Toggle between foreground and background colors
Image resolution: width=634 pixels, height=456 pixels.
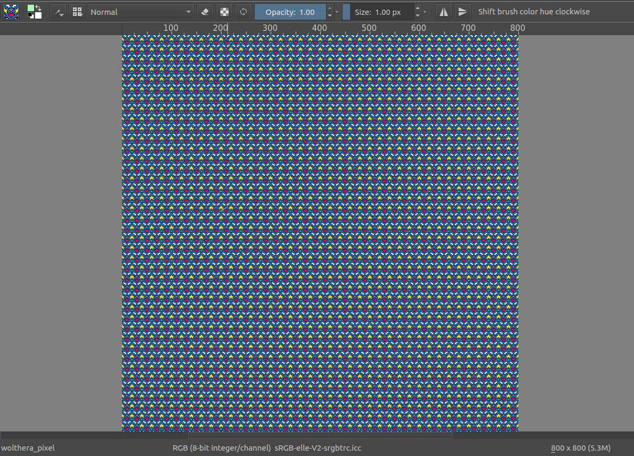pyautogui.click(x=39, y=7)
